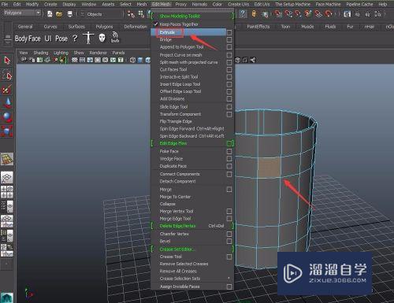Image resolution: width=394 pixels, height=303 pixels.
Task: Click the Maya logo at bottom left
Action: click(x=6, y=298)
